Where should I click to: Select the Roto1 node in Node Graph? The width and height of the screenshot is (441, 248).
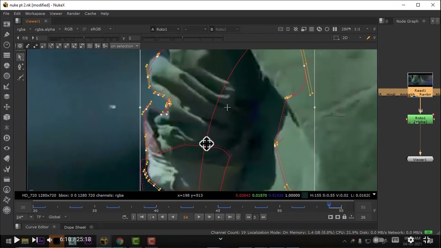pyautogui.click(x=420, y=120)
